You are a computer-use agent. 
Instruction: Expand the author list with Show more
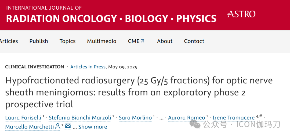(x=93, y=127)
